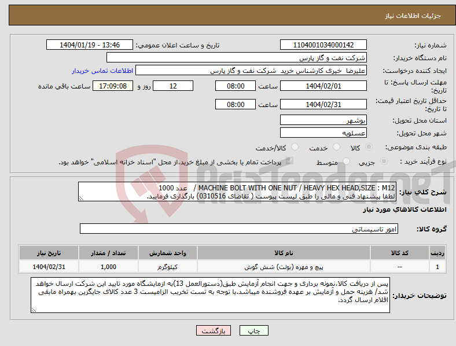Click the goods group field امور تاسیساتی

click(x=239, y=229)
